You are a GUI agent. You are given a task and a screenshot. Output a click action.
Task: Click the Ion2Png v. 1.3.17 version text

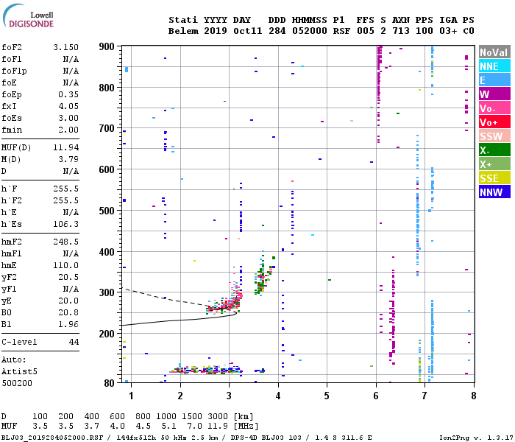(x=477, y=438)
